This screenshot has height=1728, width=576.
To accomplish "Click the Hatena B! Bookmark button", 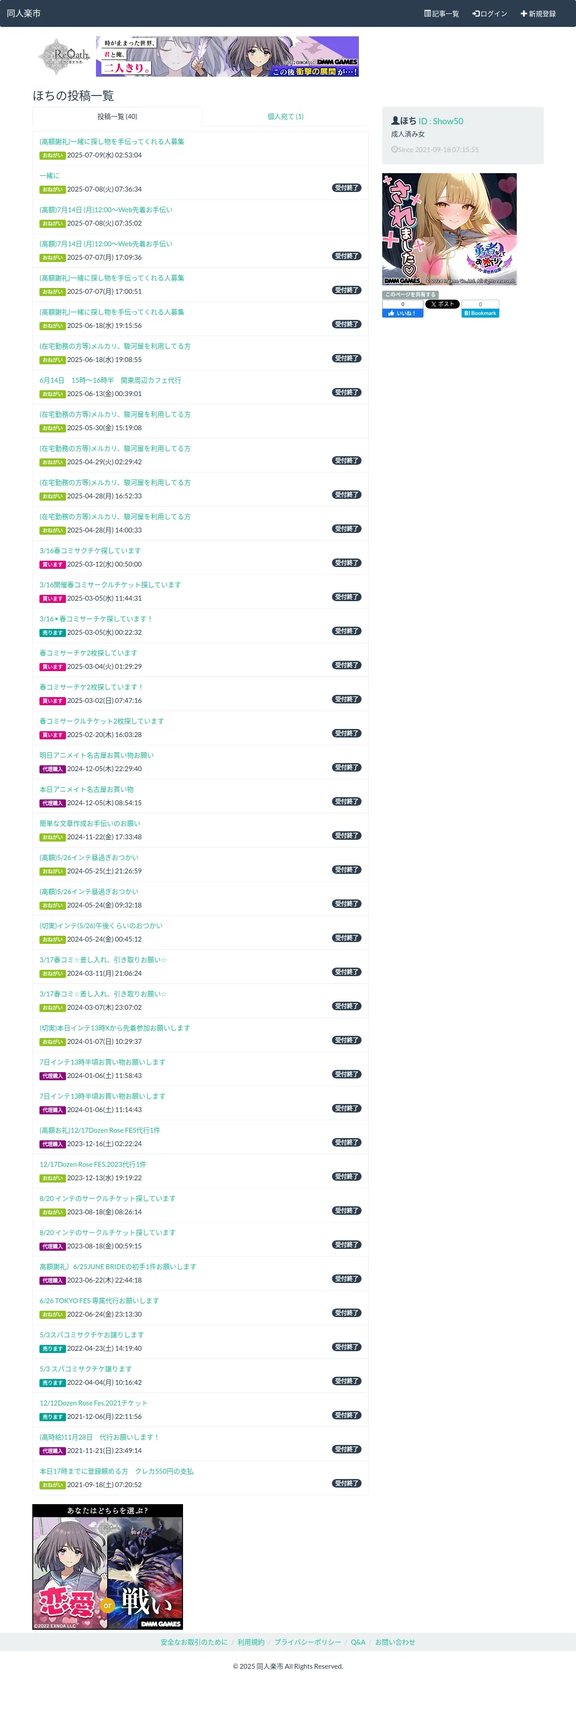I will [x=480, y=313].
